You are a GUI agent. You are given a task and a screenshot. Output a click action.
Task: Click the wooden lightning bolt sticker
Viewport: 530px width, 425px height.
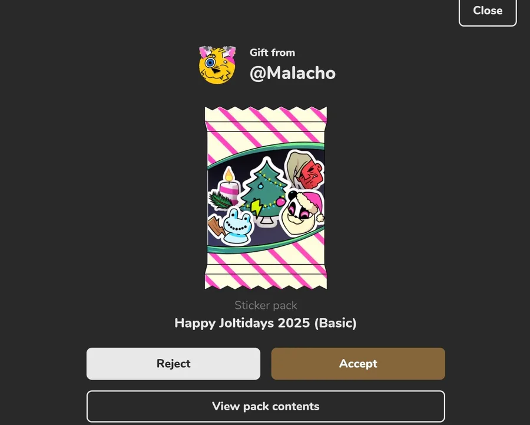216,227
